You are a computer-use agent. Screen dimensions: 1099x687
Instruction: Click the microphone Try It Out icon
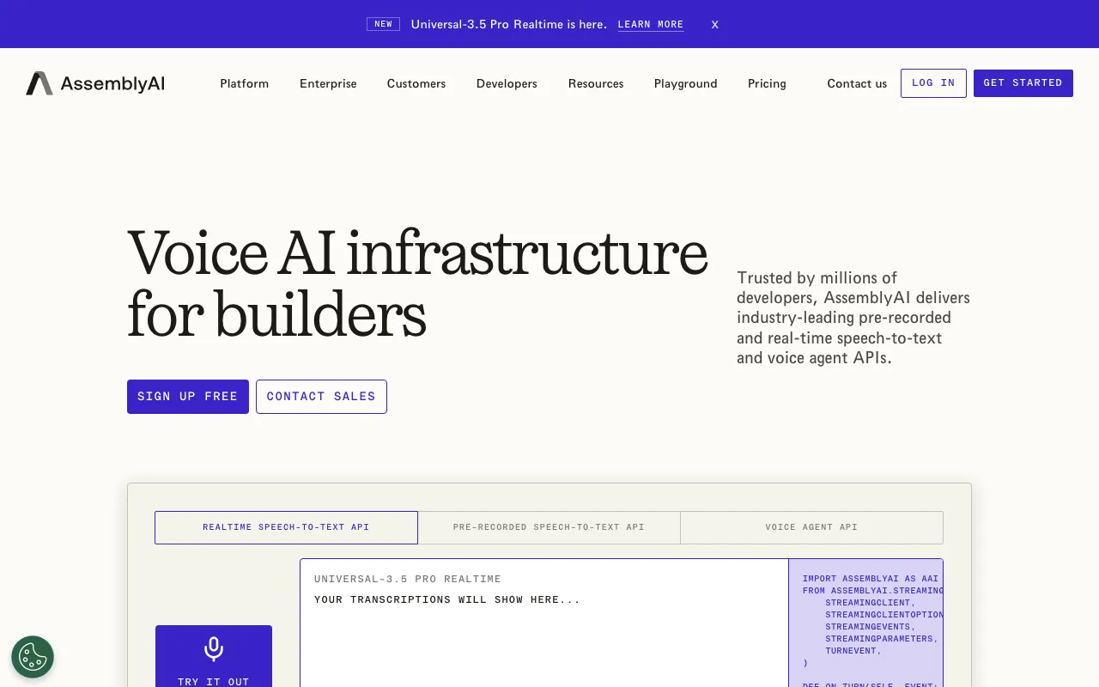(x=214, y=648)
